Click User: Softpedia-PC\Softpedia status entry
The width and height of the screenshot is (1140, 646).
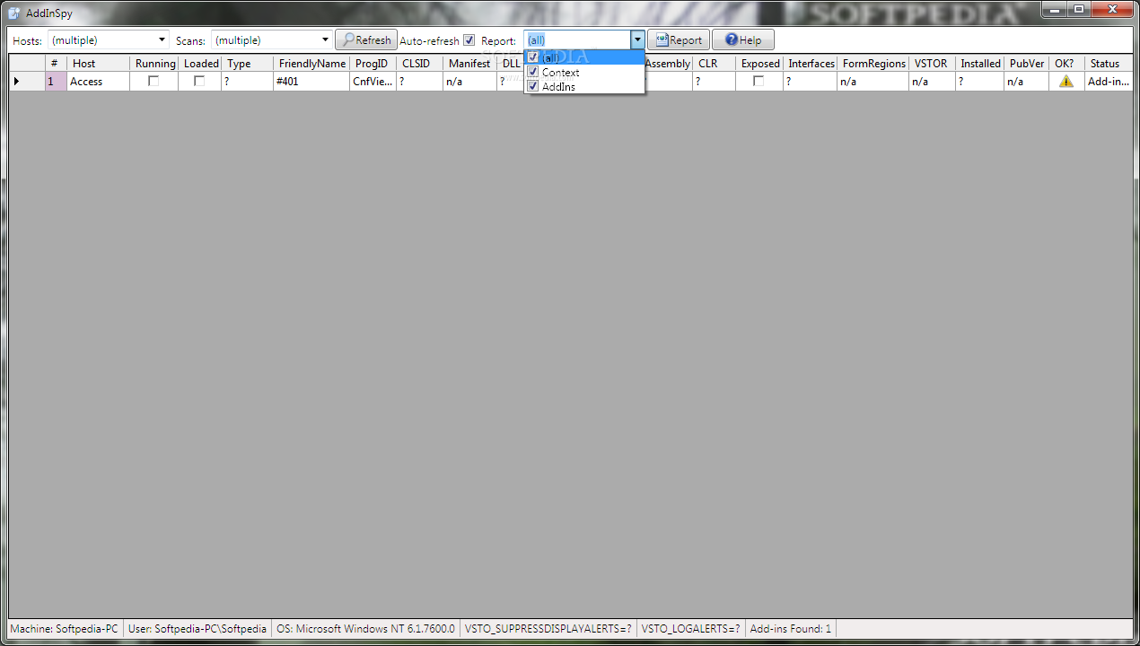[x=197, y=629]
